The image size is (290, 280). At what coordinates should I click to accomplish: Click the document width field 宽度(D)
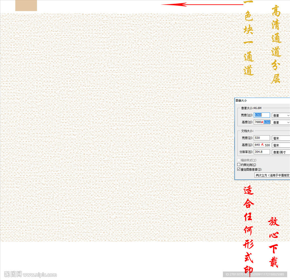coord(262,138)
